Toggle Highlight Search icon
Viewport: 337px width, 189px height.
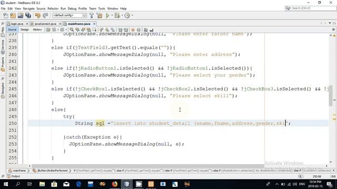88,30
